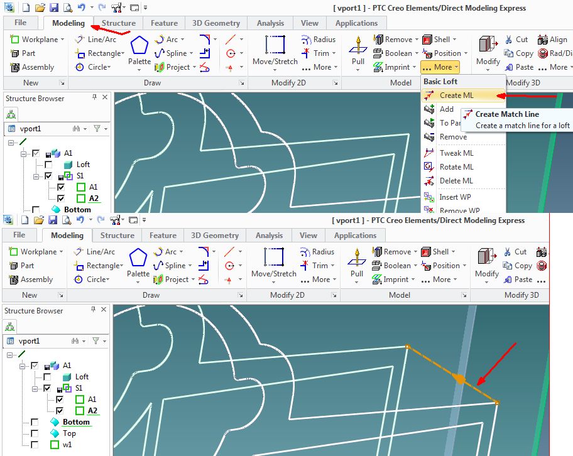
Task: Click the Rectangle tool in lower screenshot
Action: [99, 266]
